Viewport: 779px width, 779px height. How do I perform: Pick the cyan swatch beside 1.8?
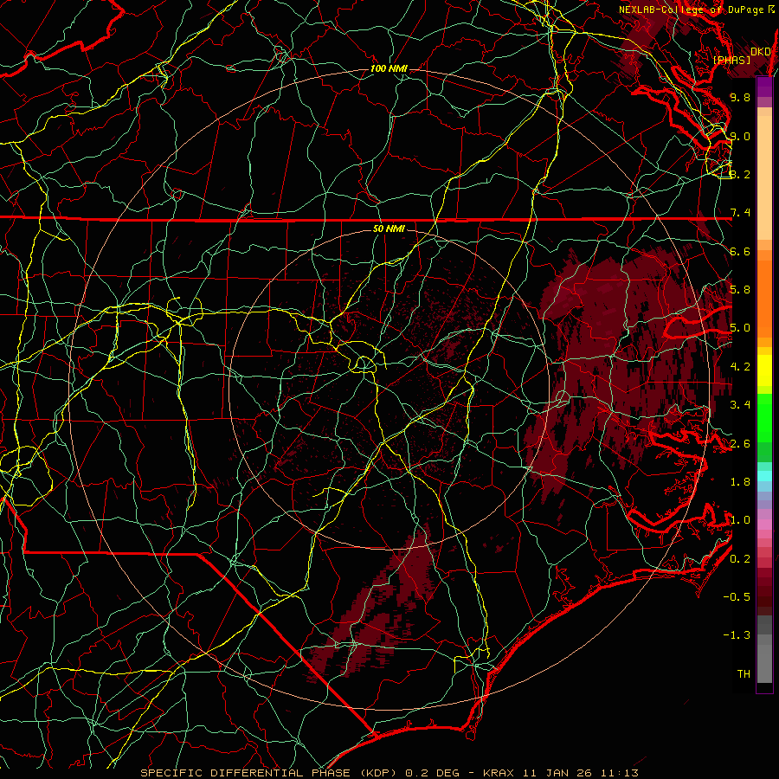pyautogui.click(x=764, y=476)
